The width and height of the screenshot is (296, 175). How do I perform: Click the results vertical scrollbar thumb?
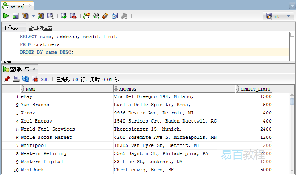pyautogui.click(x=292, y=101)
